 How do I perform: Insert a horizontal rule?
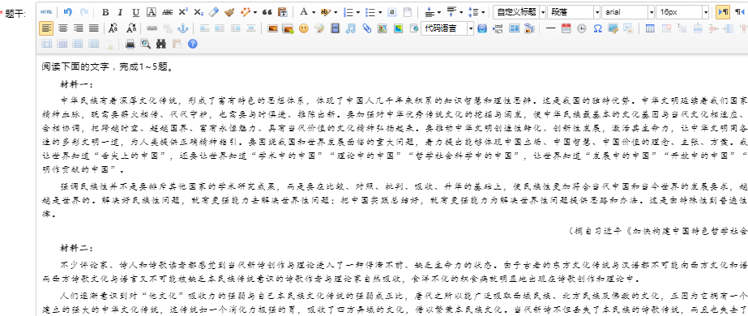(551, 28)
